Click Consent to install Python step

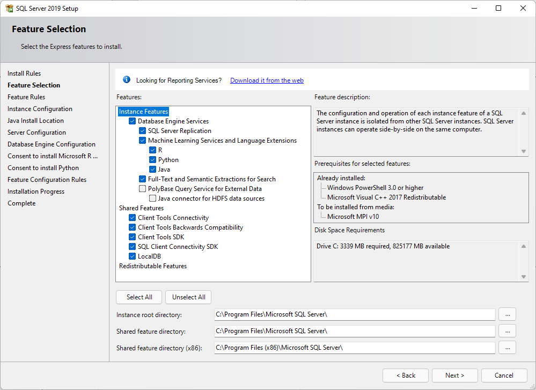(43, 168)
